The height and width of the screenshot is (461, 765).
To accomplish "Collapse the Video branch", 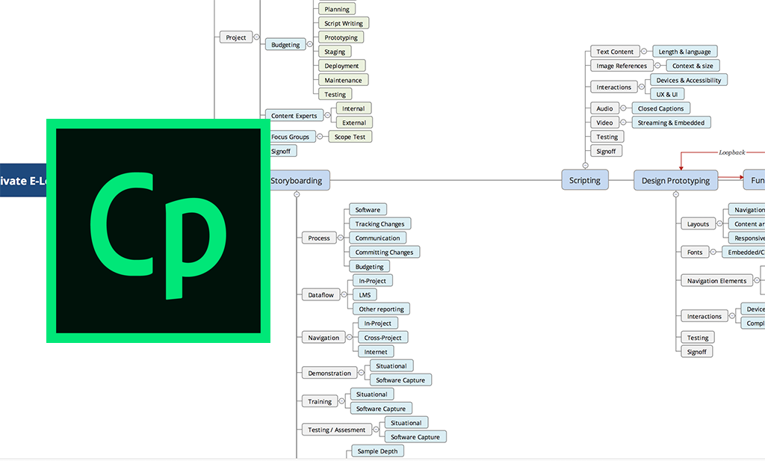I will pyautogui.click(x=623, y=123).
